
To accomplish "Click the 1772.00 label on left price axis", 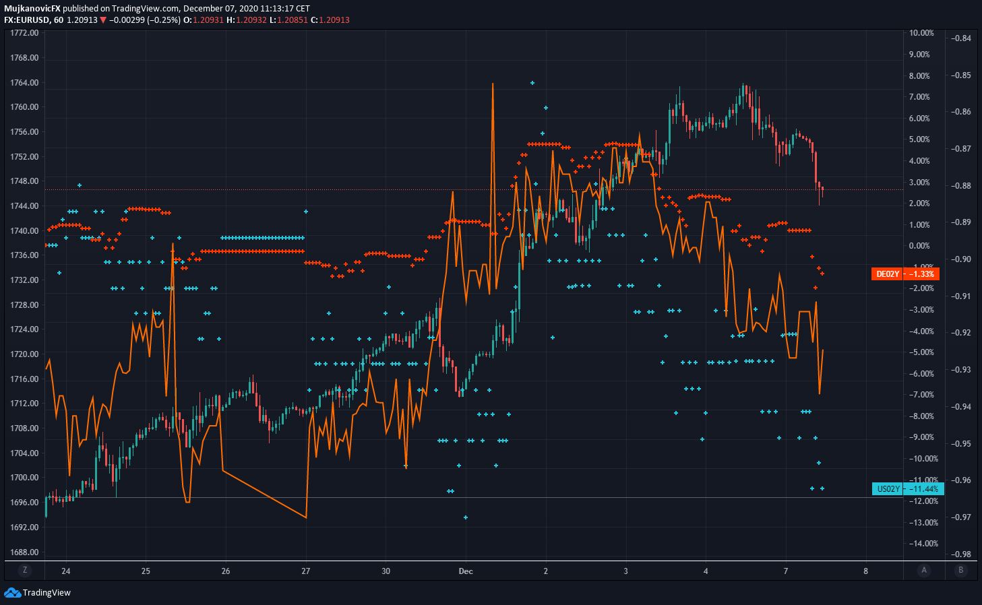I will pos(24,33).
